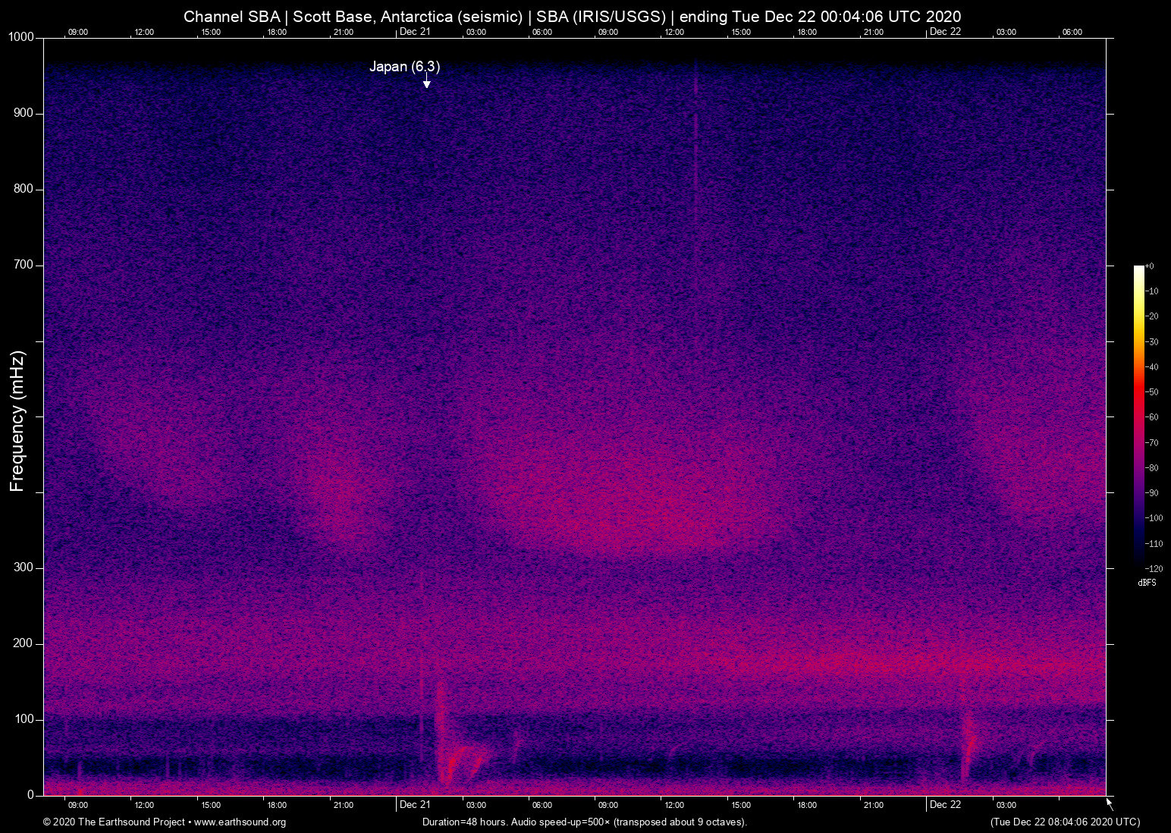Viewport: 1171px width, 833px height.
Task: Click the 0 mHz frequency axis label
Action: 31,795
